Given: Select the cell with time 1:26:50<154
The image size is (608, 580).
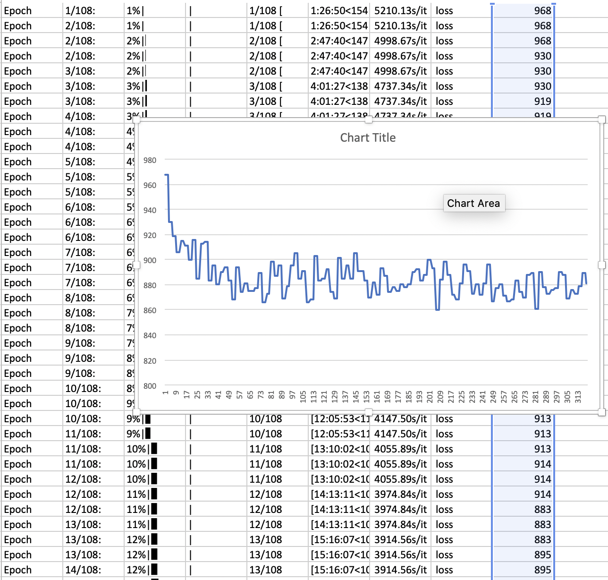Looking at the screenshot, I should click(x=339, y=10).
